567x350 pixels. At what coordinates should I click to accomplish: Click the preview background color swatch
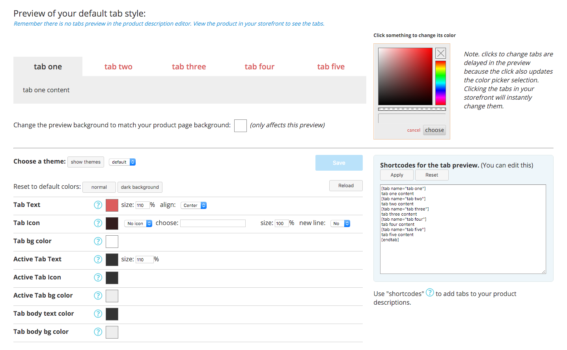point(241,126)
